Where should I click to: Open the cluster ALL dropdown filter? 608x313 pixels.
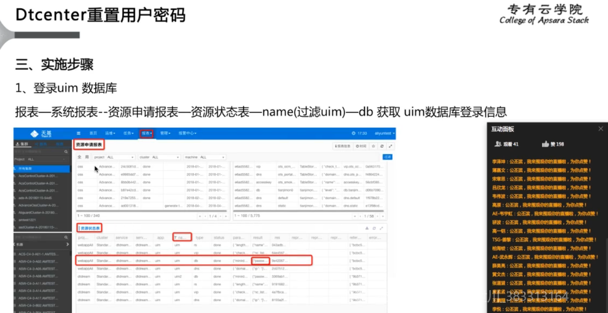(166, 157)
